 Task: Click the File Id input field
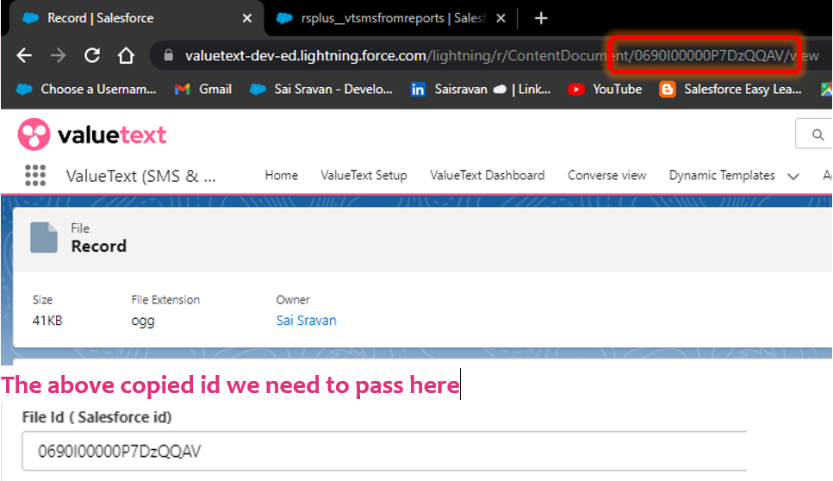tap(383, 452)
